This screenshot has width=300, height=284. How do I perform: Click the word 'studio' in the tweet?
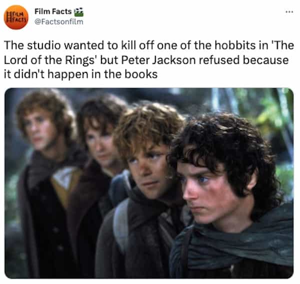click(43, 45)
